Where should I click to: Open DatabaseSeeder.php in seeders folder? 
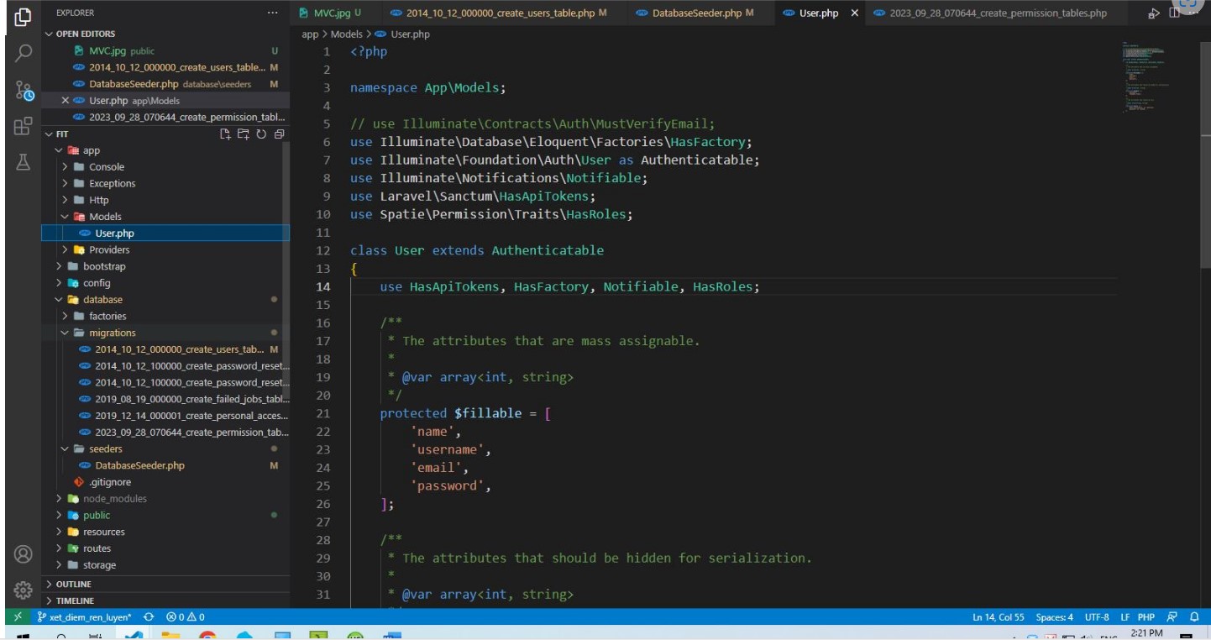(139, 465)
